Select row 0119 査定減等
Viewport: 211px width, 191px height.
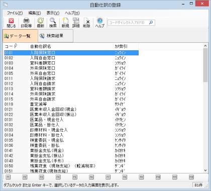click(x=71, y=104)
